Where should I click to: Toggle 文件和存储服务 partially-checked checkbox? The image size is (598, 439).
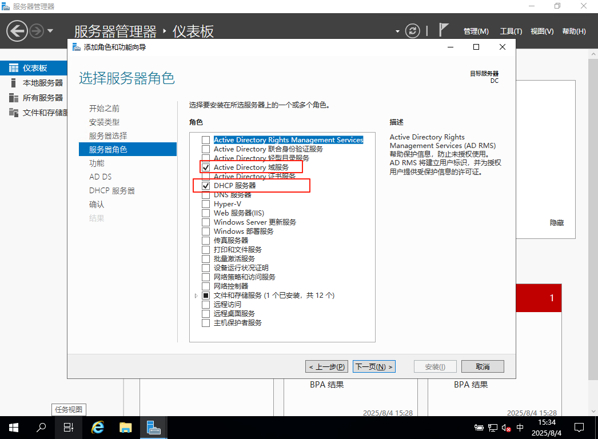point(206,296)
